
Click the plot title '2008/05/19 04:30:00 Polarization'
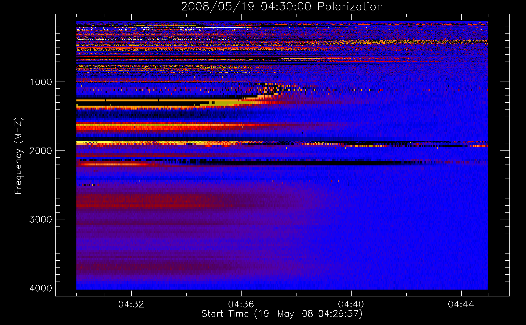pos(282,6)
